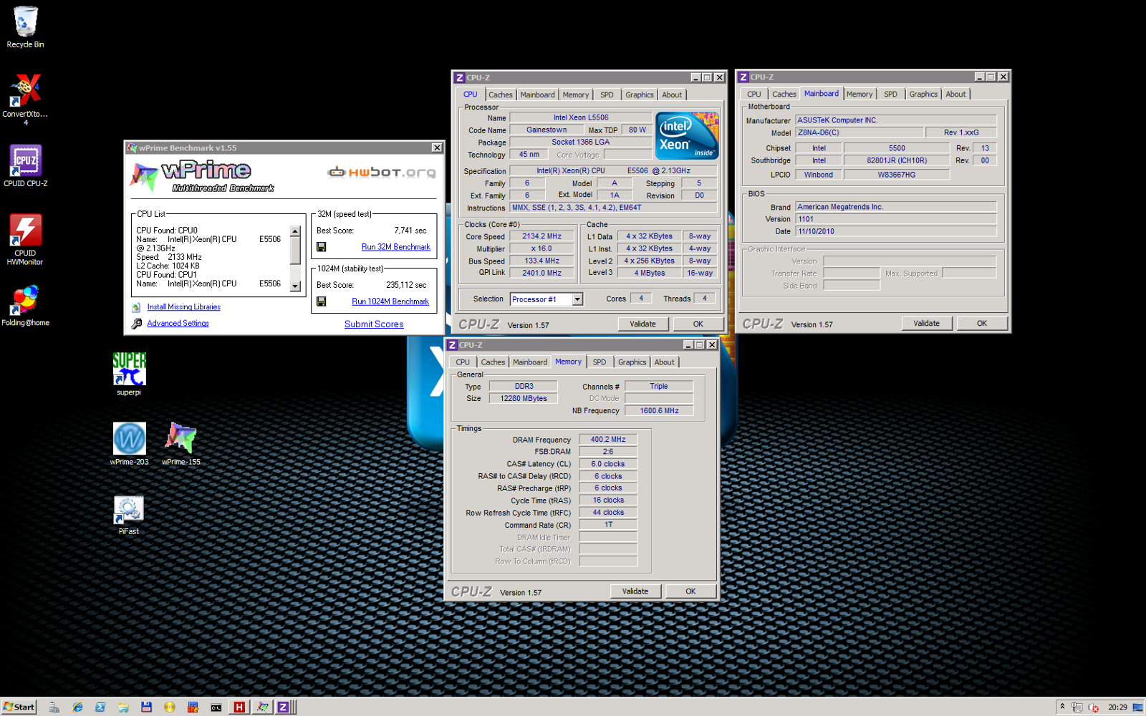Open Windows PowerShell from the taskbar
Viewport: 1146px width, 716px height.
point(100,707)
